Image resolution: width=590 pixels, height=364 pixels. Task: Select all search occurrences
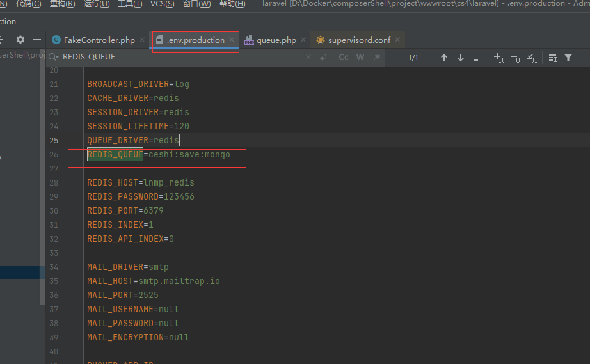532,58
